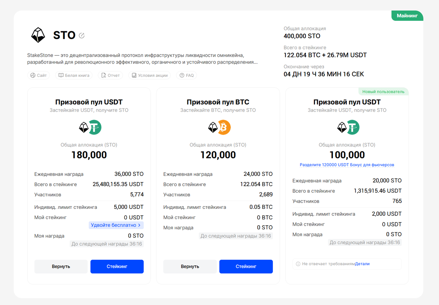Click Стейкинг in the BTC pool

(x=246, y=267)
